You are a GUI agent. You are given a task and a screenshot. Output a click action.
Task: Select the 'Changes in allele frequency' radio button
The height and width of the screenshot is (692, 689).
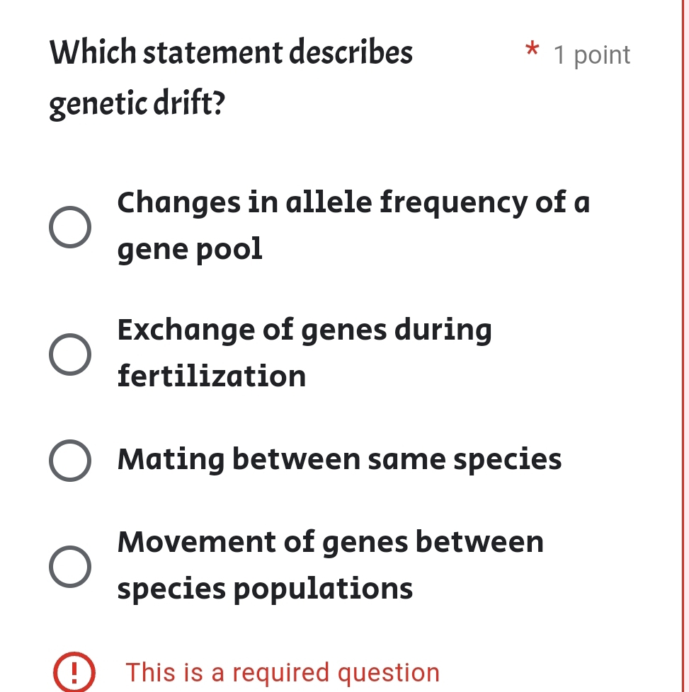[x=71, y=226]
